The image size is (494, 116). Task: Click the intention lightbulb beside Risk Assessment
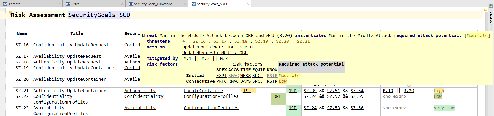click(10, 13)
